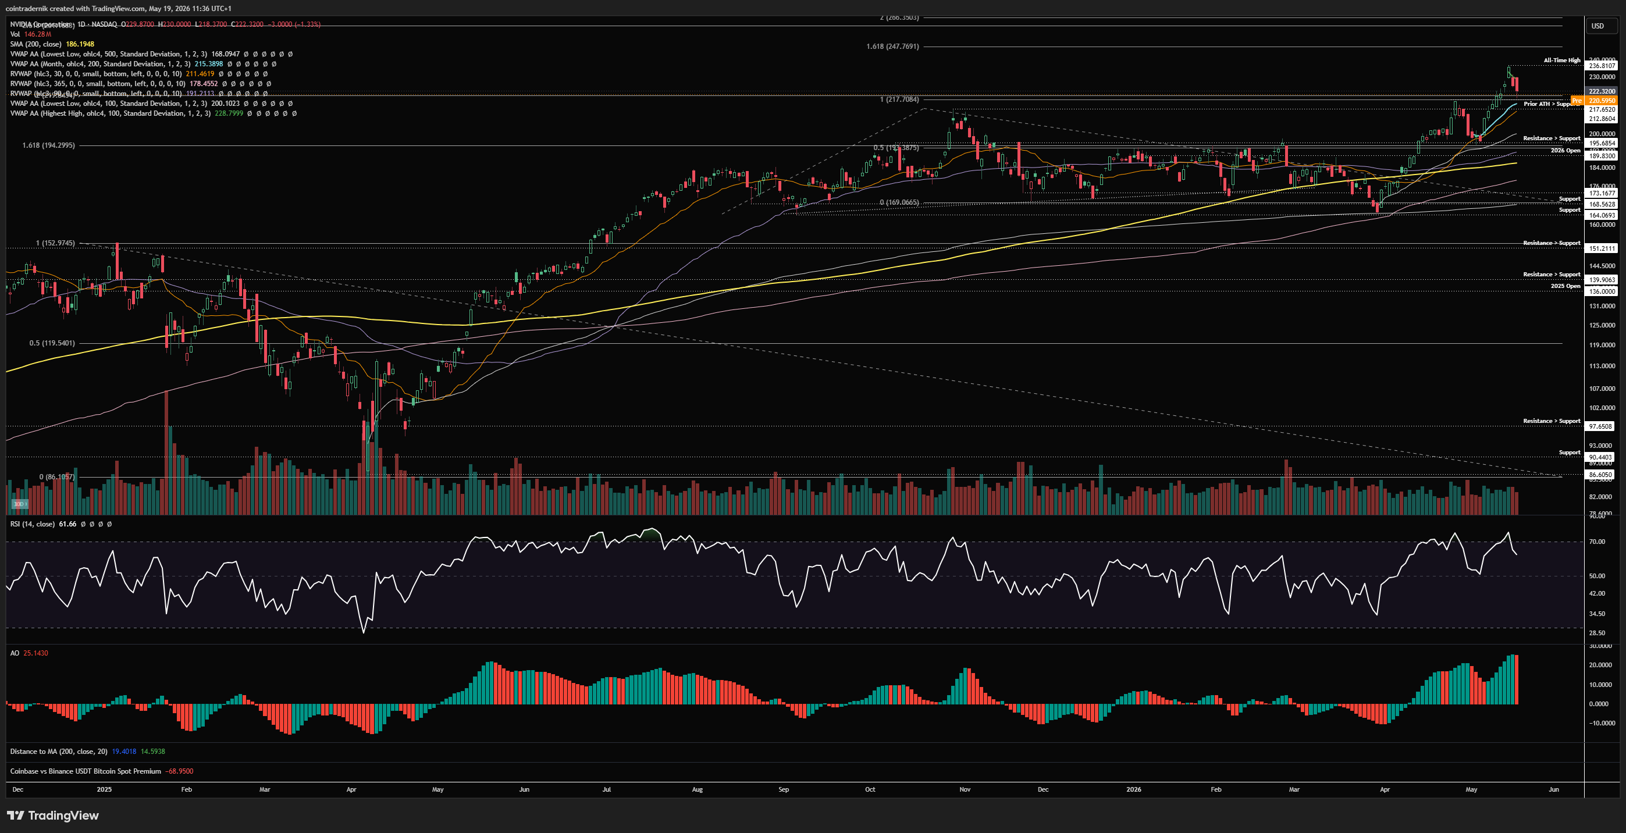This screenshot has width=1626, height=833.
Task: Select the Fibonacci 1 (217.7084) level label
Action: tap(899, 99)
